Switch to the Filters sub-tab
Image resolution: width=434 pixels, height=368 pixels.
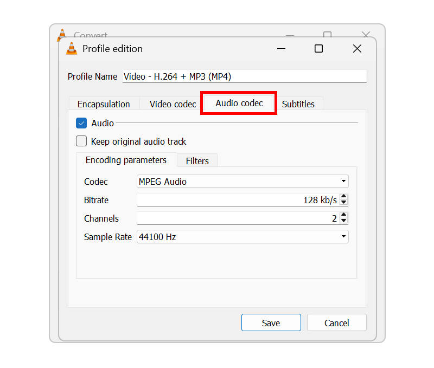click(197, 161)
